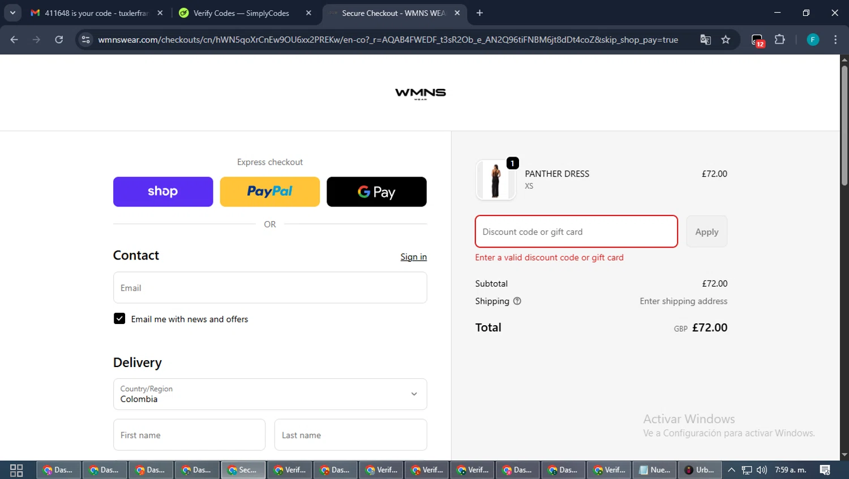849x479 pixels.
Task: Click the translate page icon
Action: [x=705, y=40]
